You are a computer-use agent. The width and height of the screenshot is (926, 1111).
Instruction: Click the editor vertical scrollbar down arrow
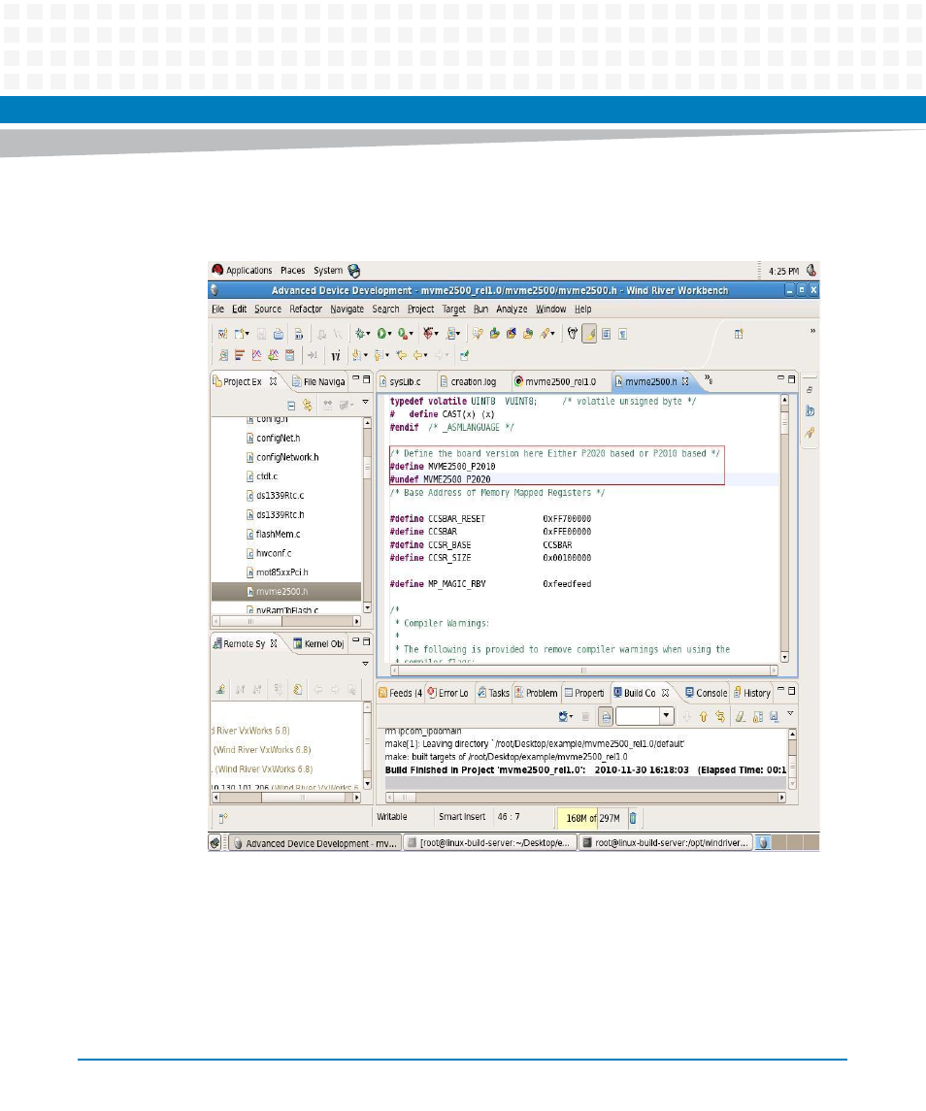785,657
